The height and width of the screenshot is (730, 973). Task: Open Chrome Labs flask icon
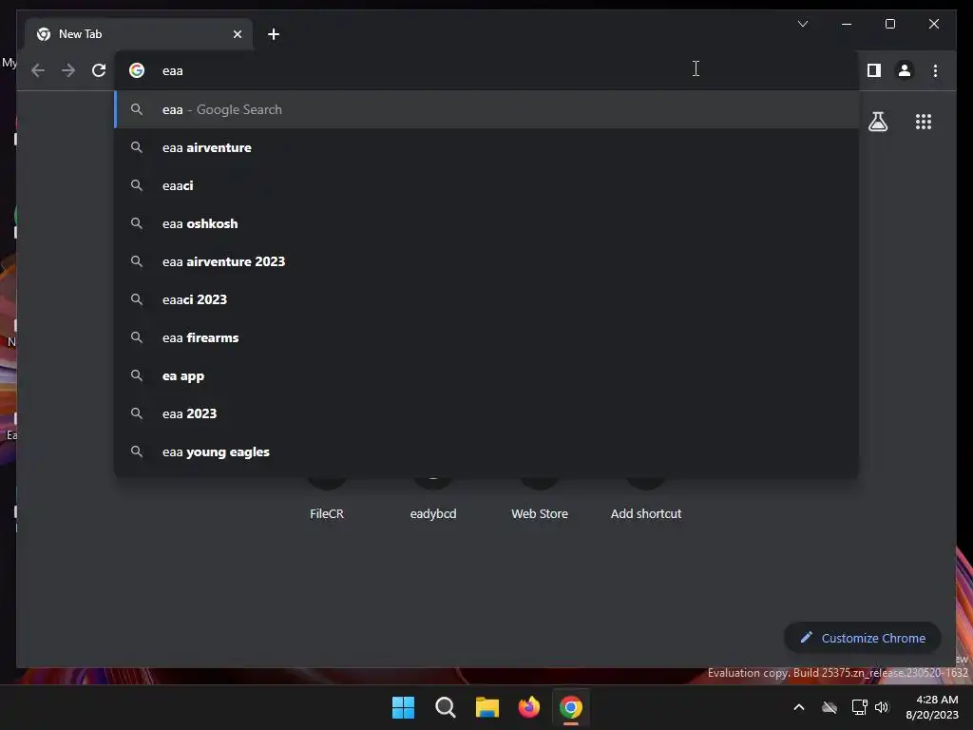tap(877, 122)
